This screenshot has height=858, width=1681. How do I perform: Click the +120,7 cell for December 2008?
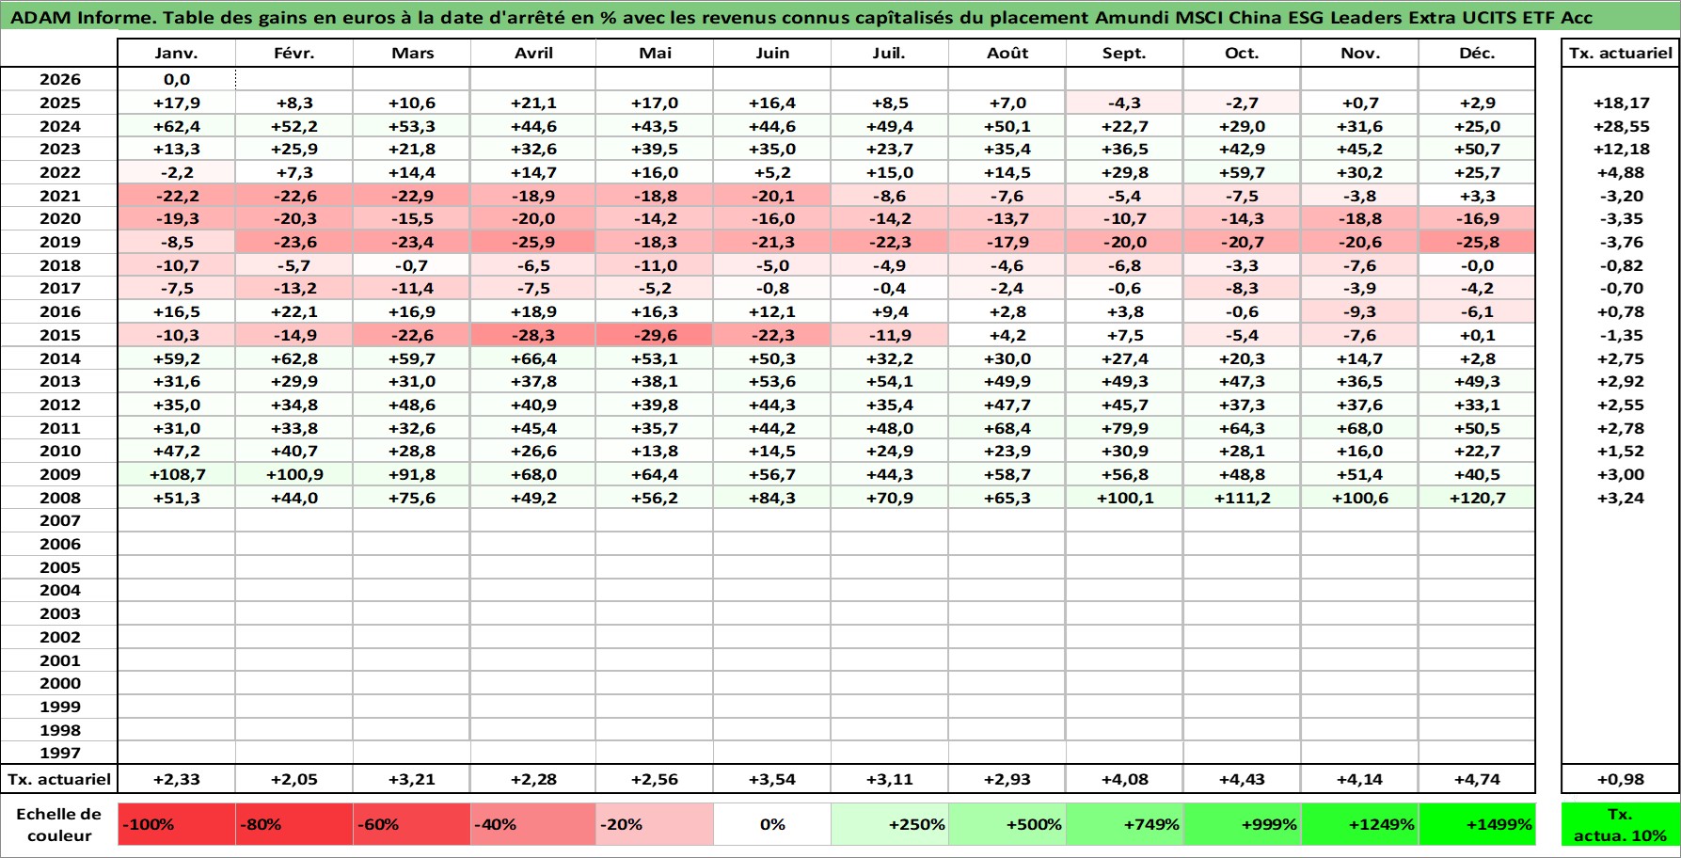click(1477, 498)
